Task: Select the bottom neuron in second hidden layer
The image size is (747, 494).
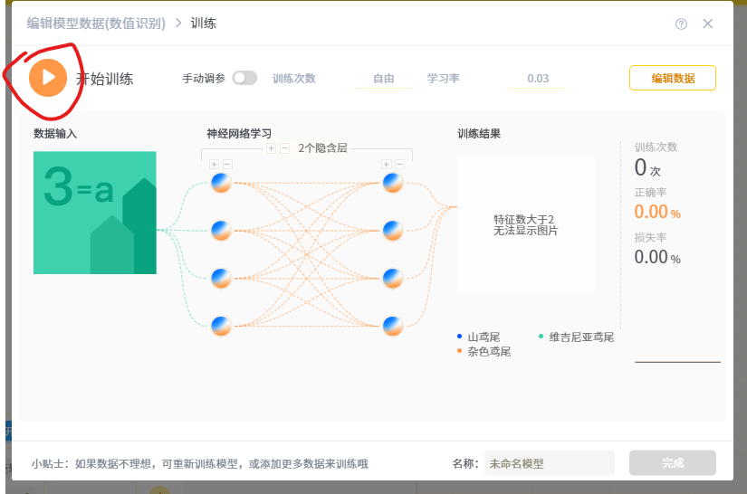Action: [393, 326]
